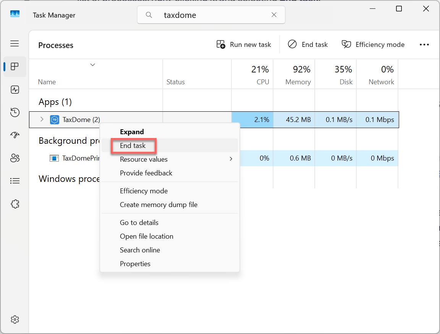The width and height of the screenshot is (440, 334).
Task: Select the Processes sidebar icon
Action: pyautogui.click(x=15, y=66)
